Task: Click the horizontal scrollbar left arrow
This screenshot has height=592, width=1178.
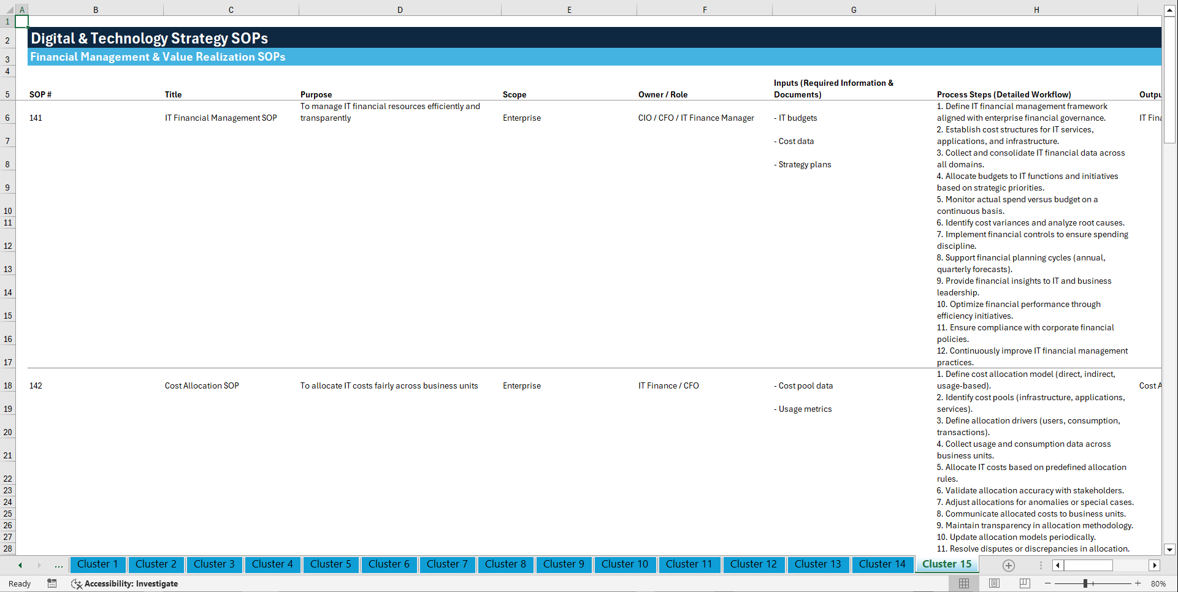Action: [1058, 565]
